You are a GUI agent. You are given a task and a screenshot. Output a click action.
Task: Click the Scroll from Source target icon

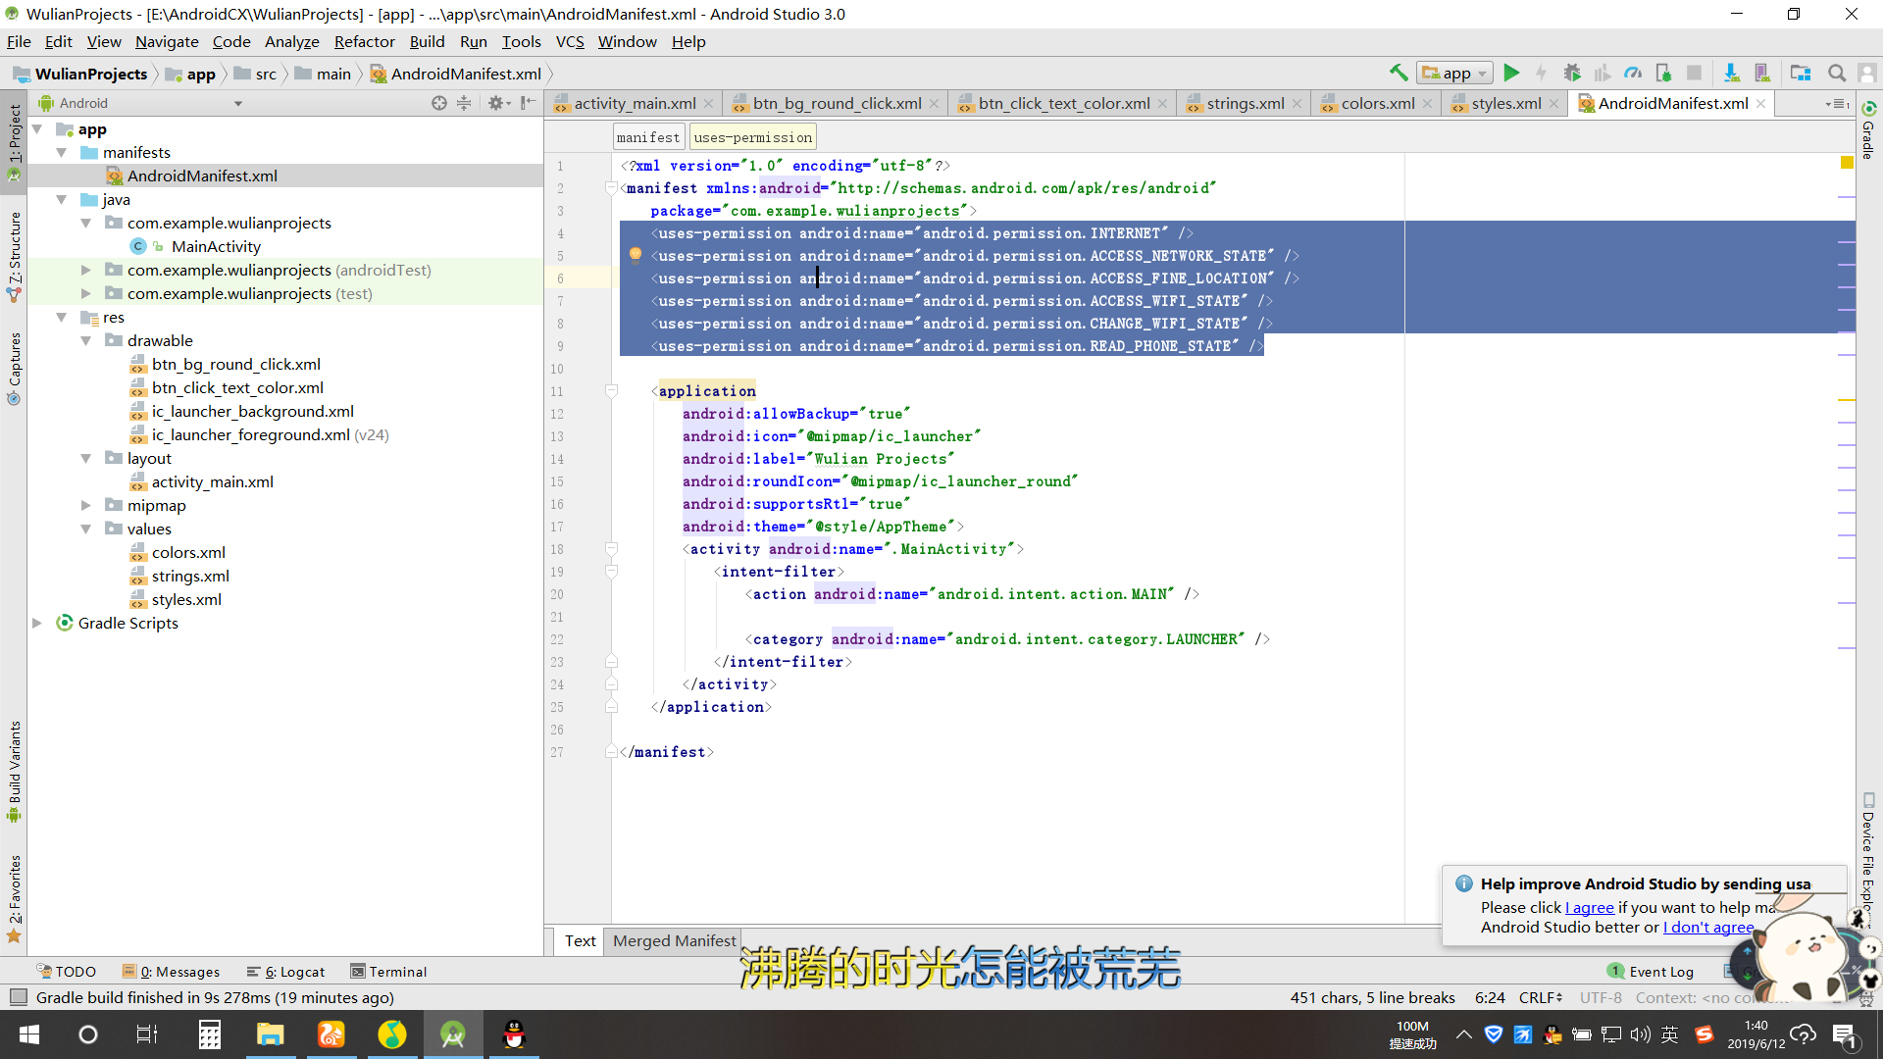pyautogui.click(x=439, y=103)
